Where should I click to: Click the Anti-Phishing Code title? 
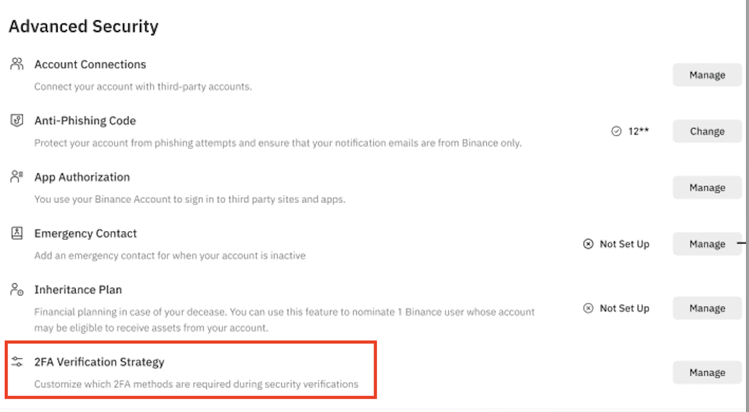[x=85, y=121]
